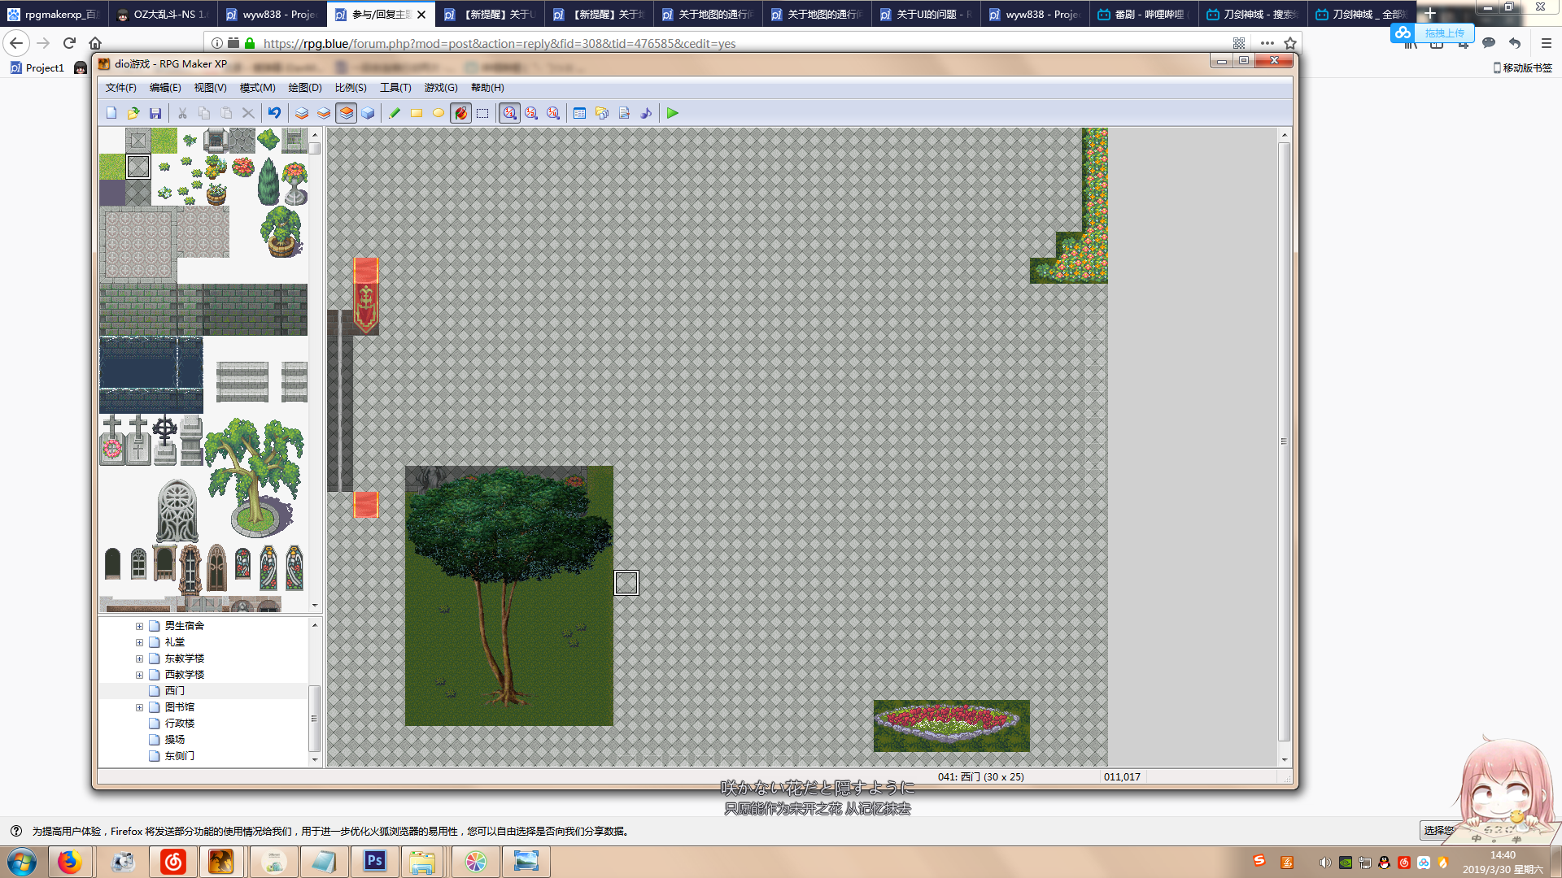Open the Materials manager icon
The width and height of the screenshot is (1562, 878).
coord(602,113)
